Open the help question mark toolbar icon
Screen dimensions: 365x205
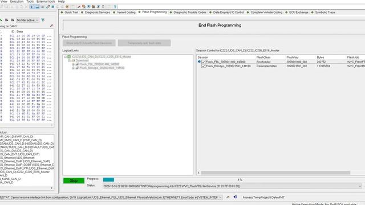tap(115, 7)
